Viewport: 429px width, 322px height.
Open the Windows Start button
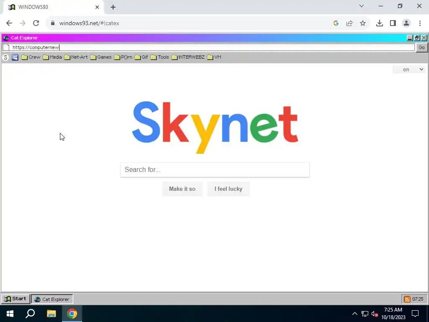(10, 314)
